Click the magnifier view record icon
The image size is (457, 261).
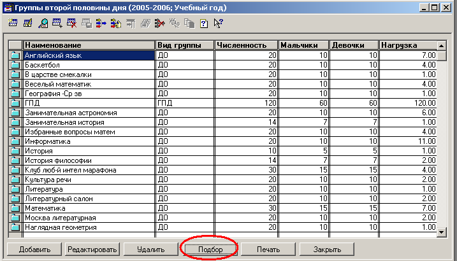click(42, 24)
